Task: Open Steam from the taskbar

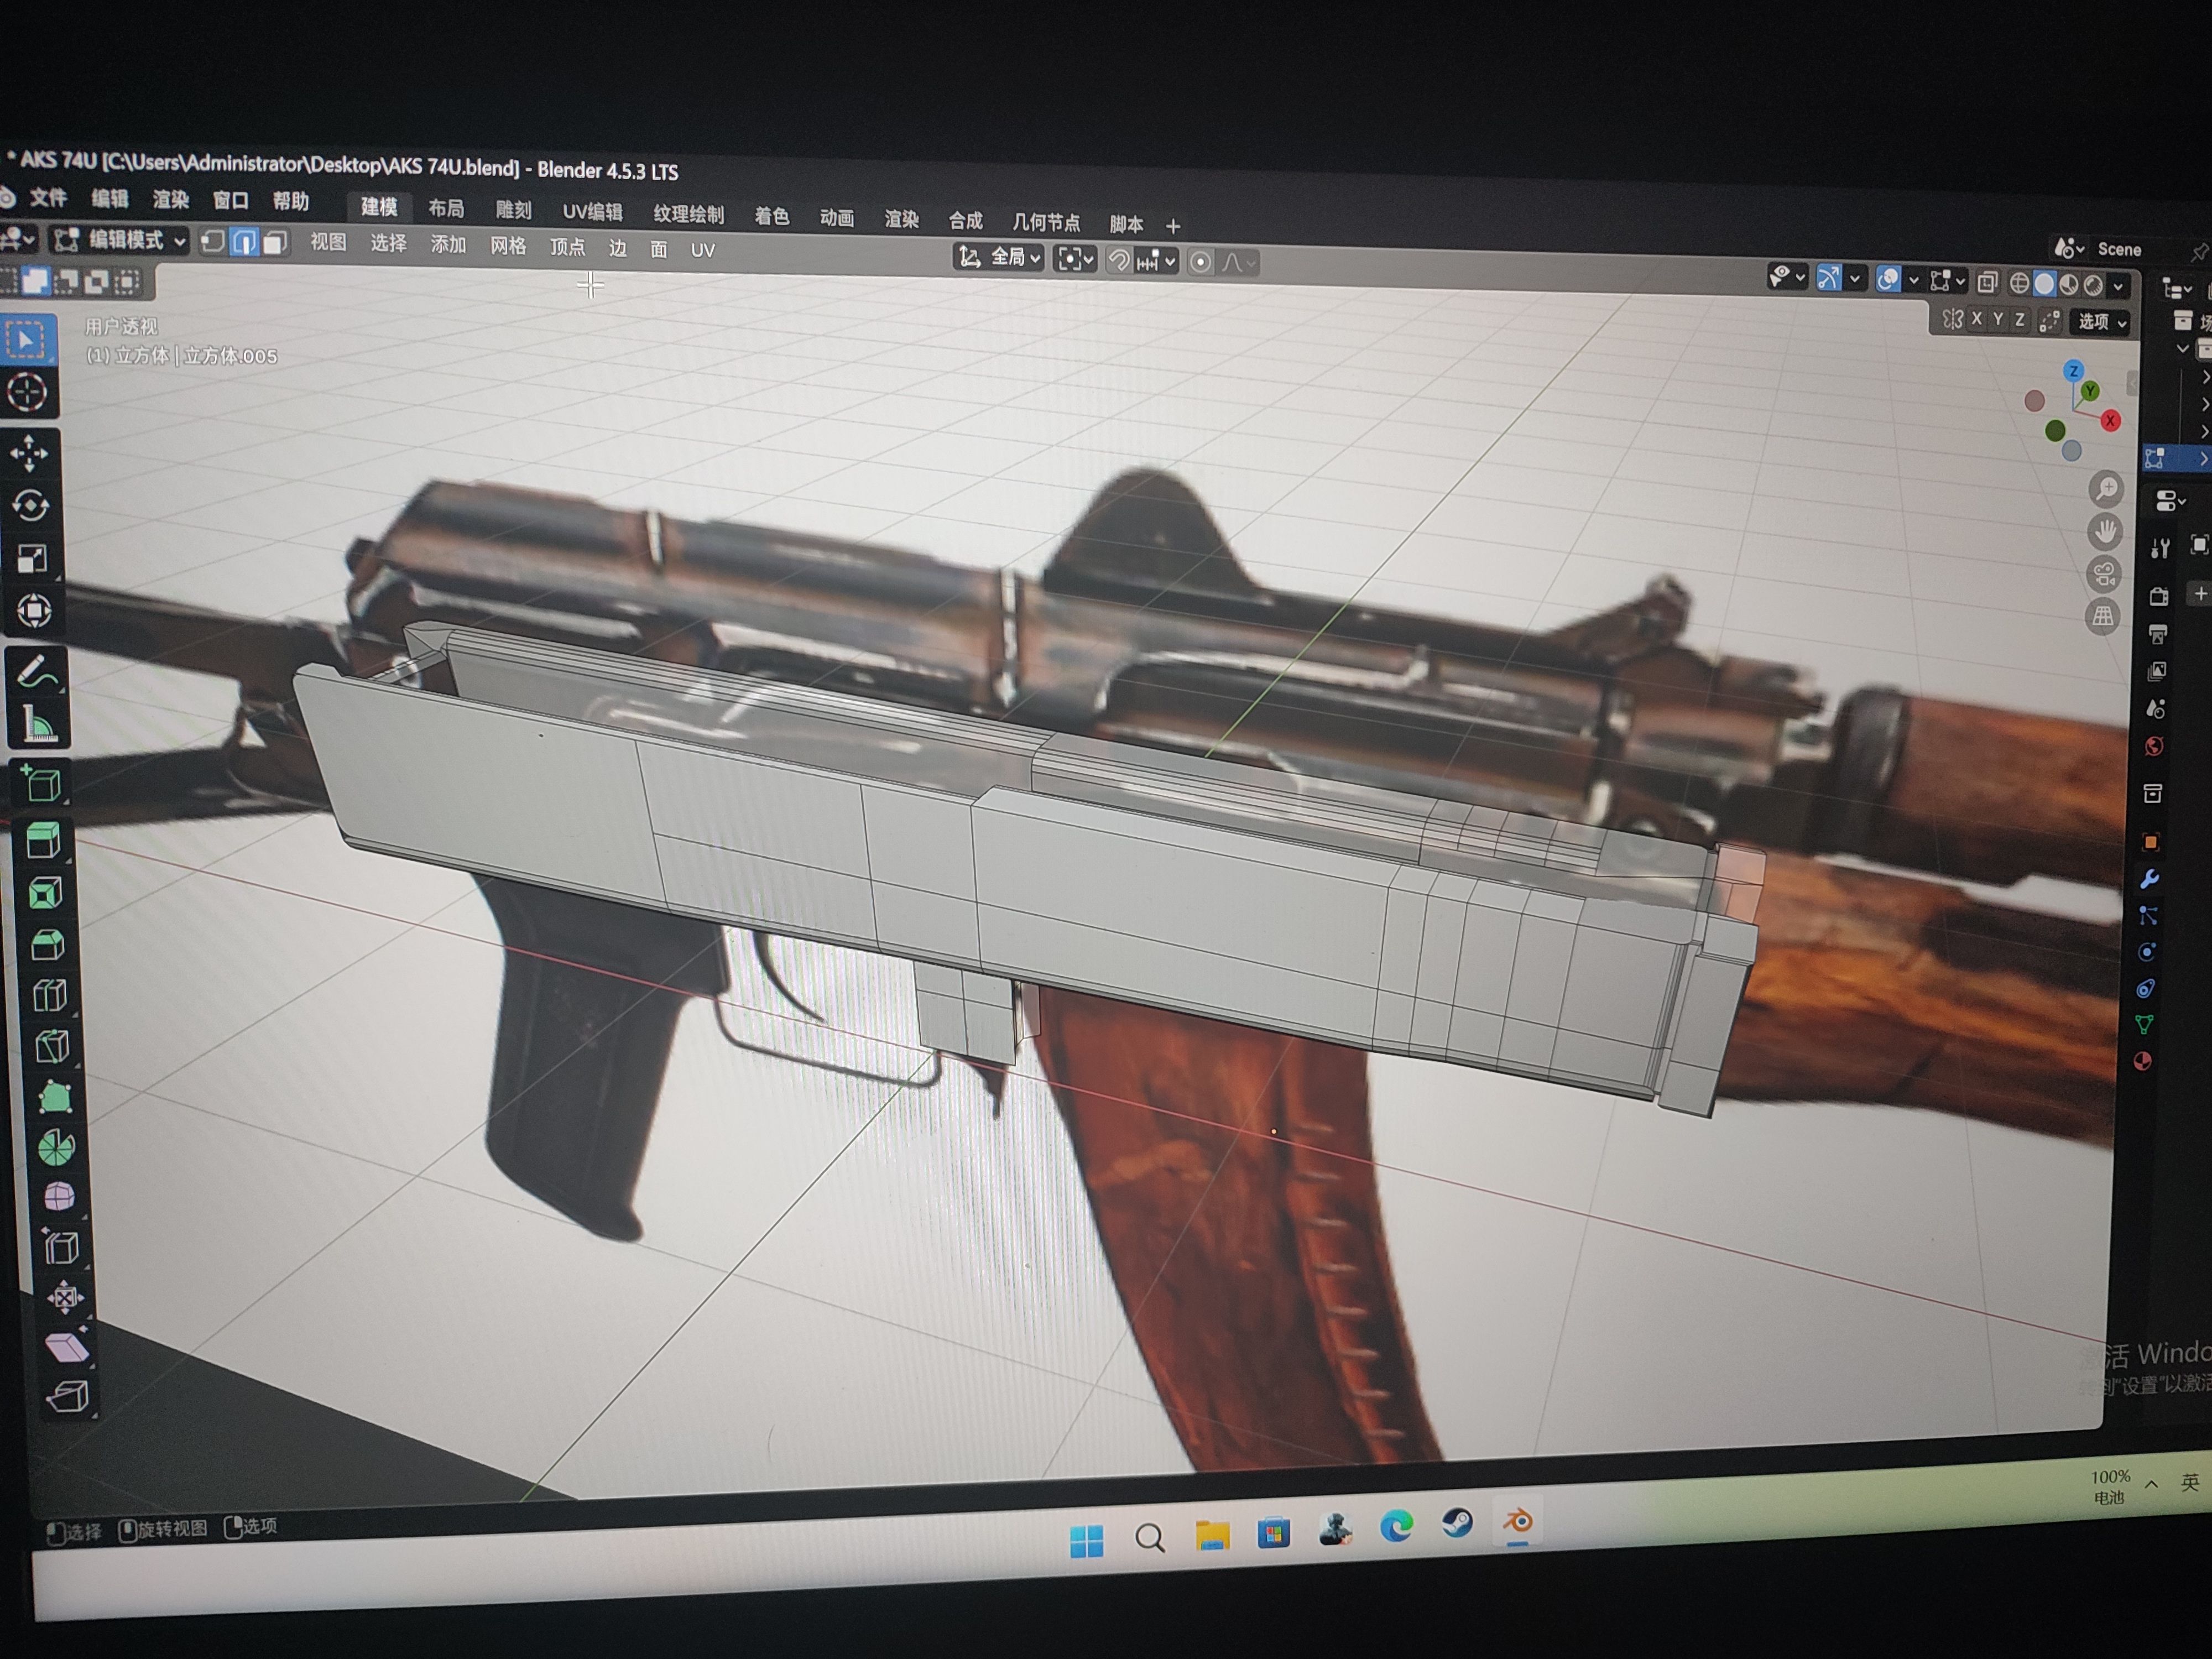Action: click(x=1457, y=1524)
